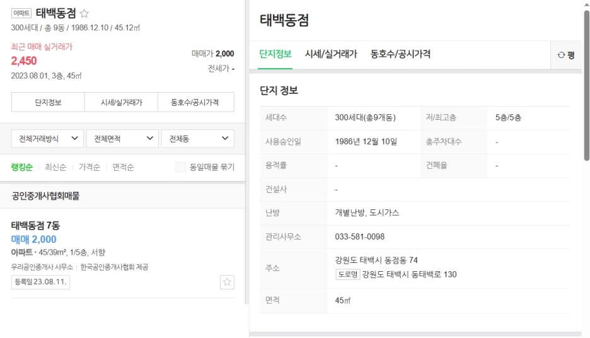The image size is (590, 338).
Task: Sort listings by 면적순
Action: pos(123,167)
